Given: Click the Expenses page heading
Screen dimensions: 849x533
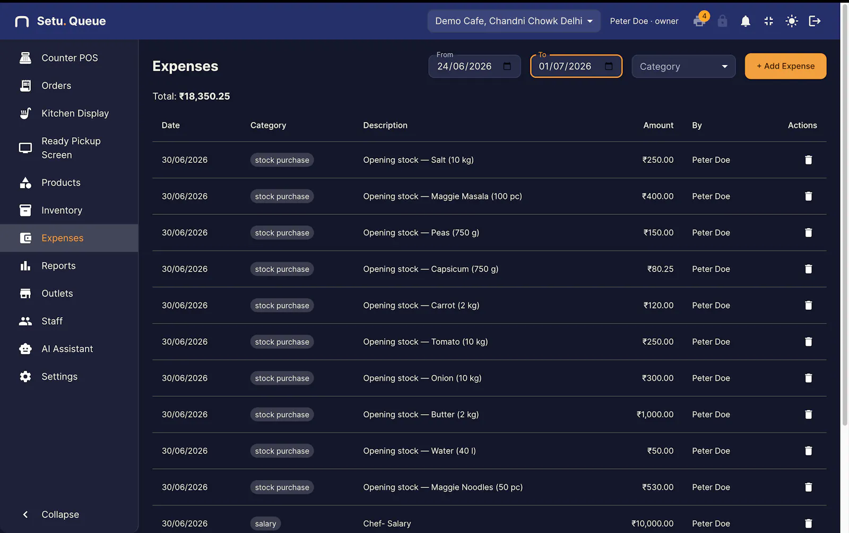Looking at the screenshot, I should [x=185, y=66].
